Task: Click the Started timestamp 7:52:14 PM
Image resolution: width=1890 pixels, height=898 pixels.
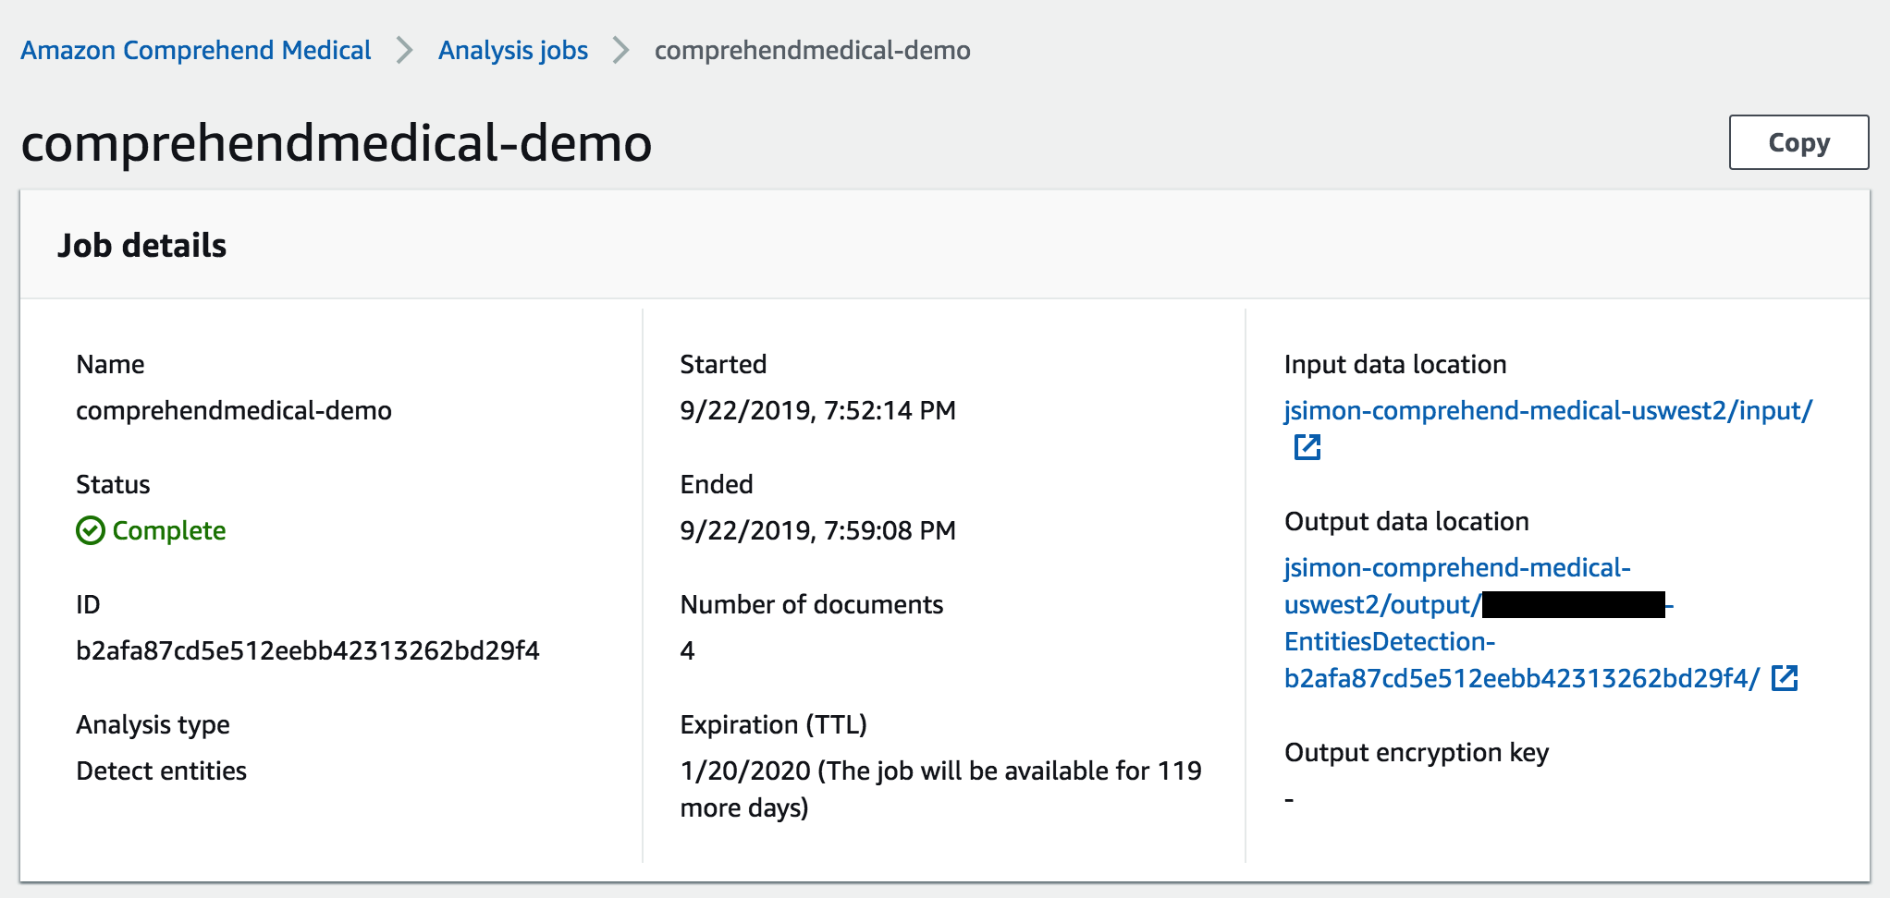Action: coord(817,410)
